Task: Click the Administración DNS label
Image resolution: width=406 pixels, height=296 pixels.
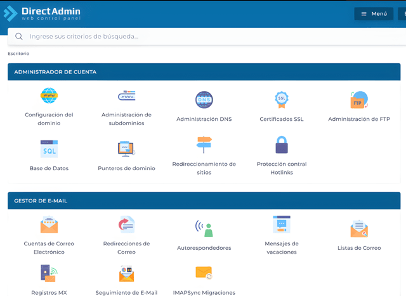Action: (204, 119)
